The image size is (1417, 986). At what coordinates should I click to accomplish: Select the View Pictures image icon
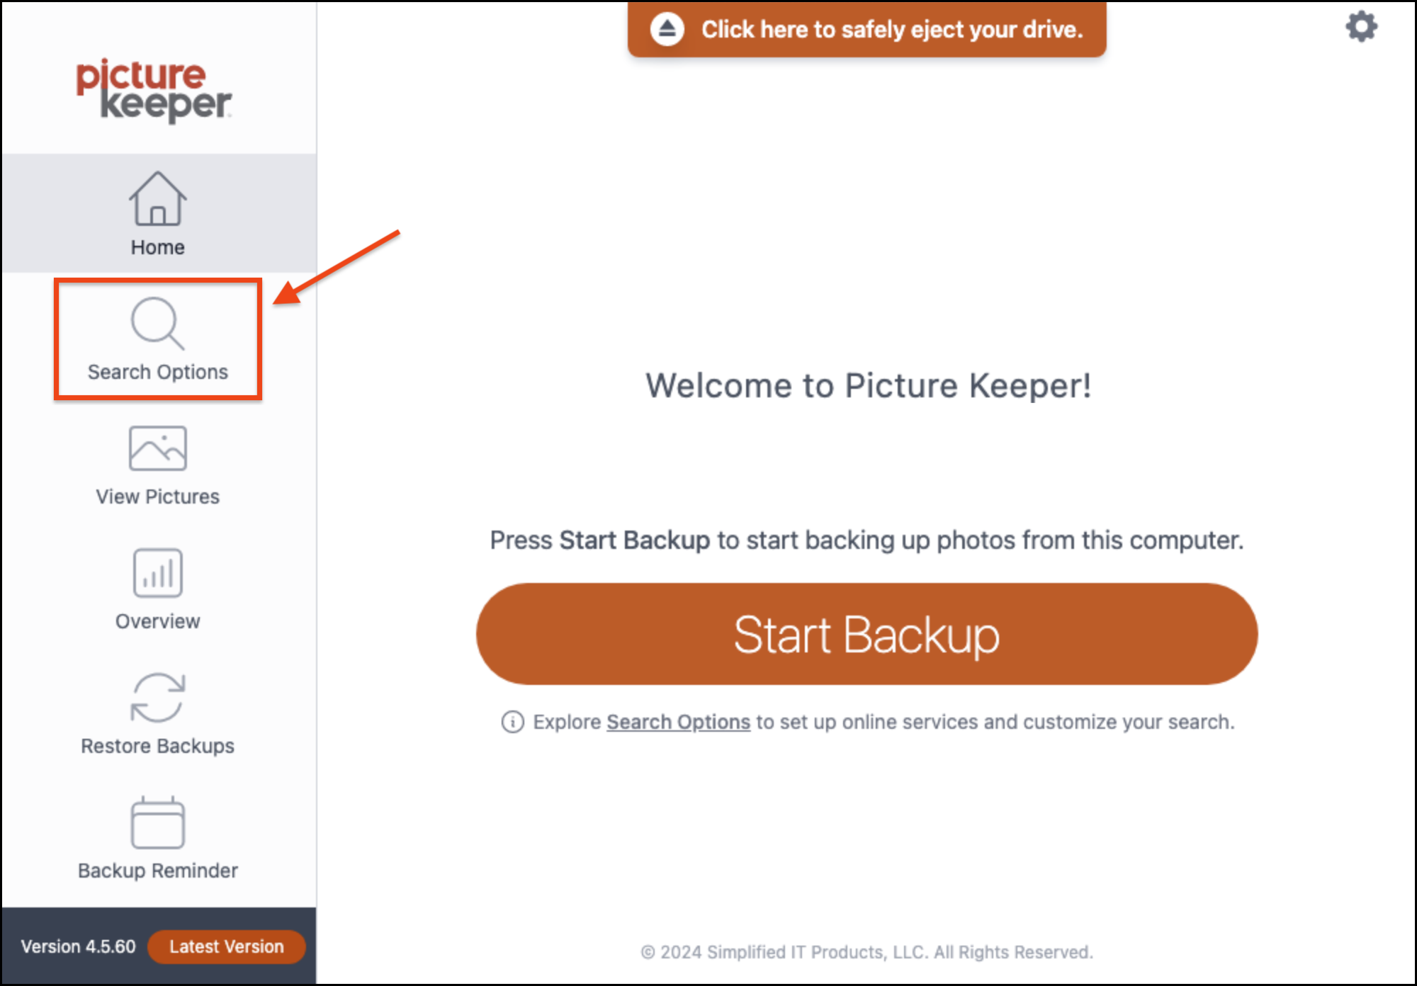pyautogui.click(x=157, y=448)
